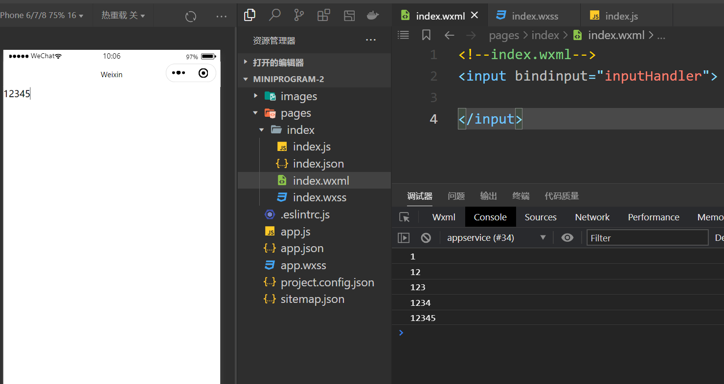Click breadcrumb index.wxml in editor

616,35
